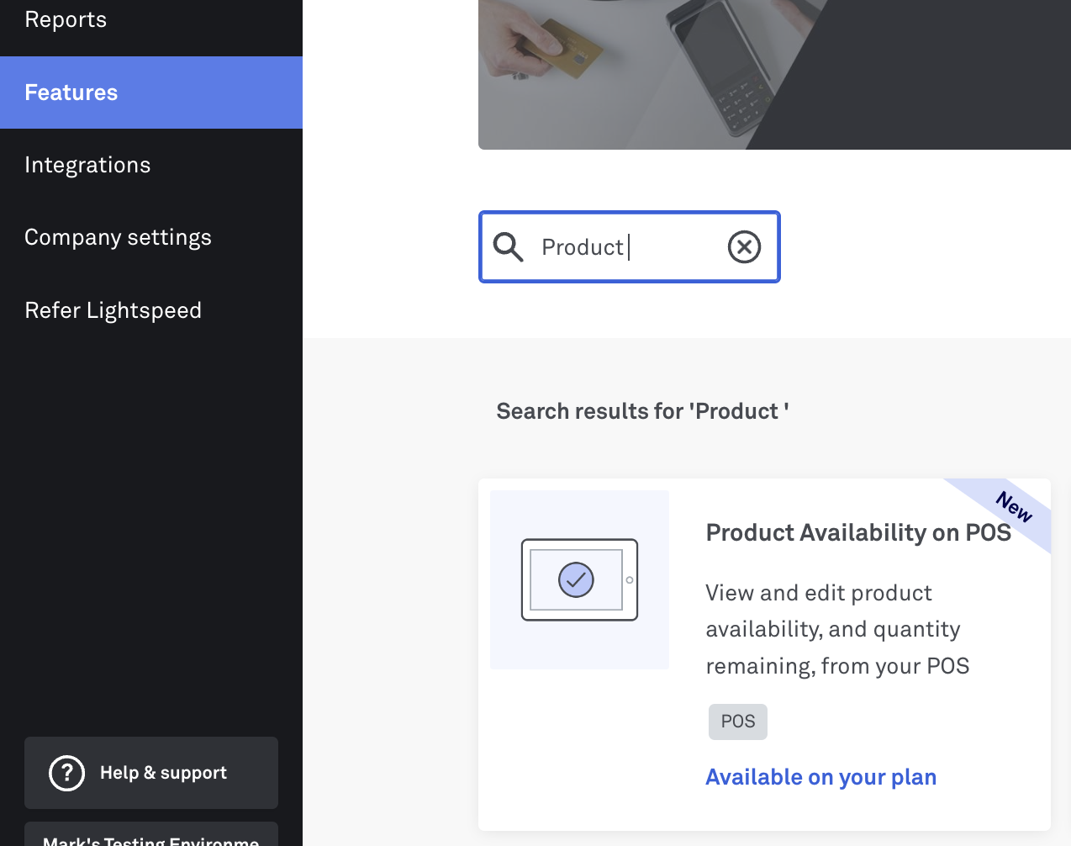This screenshot has height=846, width=1071.
Task: Open Company settings from the sidebar
Action: tap(118, 238)
